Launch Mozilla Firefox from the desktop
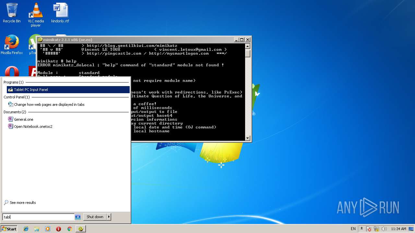415x233 pixels. [x=12, y=45]
